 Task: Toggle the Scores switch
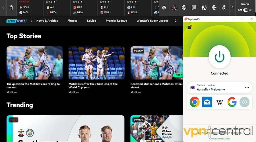coord(245,10)
